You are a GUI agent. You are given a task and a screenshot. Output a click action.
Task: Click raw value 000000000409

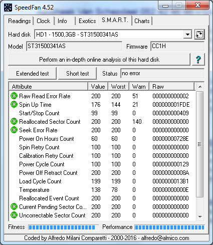tap(170, 113)
